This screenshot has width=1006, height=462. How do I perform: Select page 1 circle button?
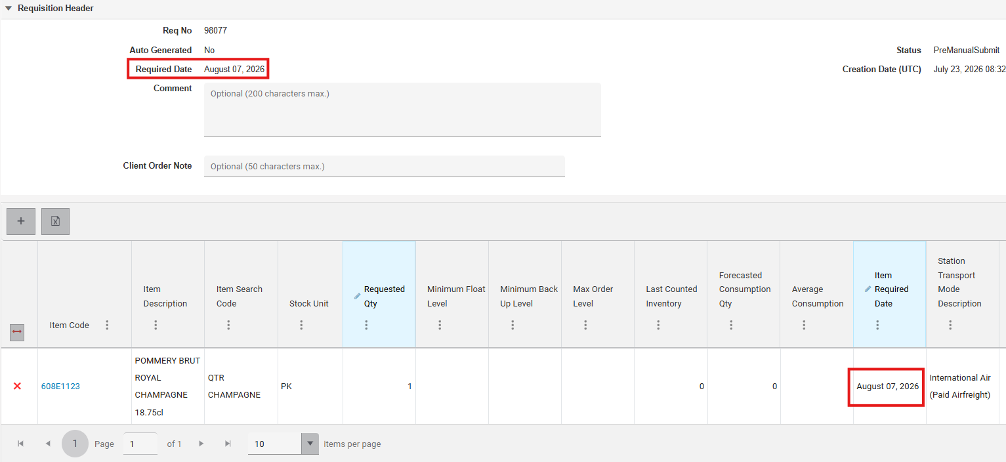[75, 444]
